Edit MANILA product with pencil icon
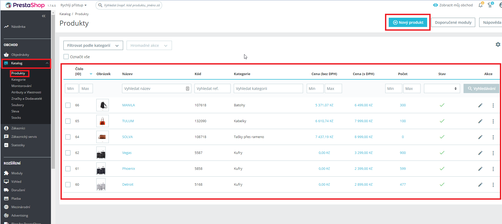Image resolution: width=502 pixels, height=224 pixels. 480,105
